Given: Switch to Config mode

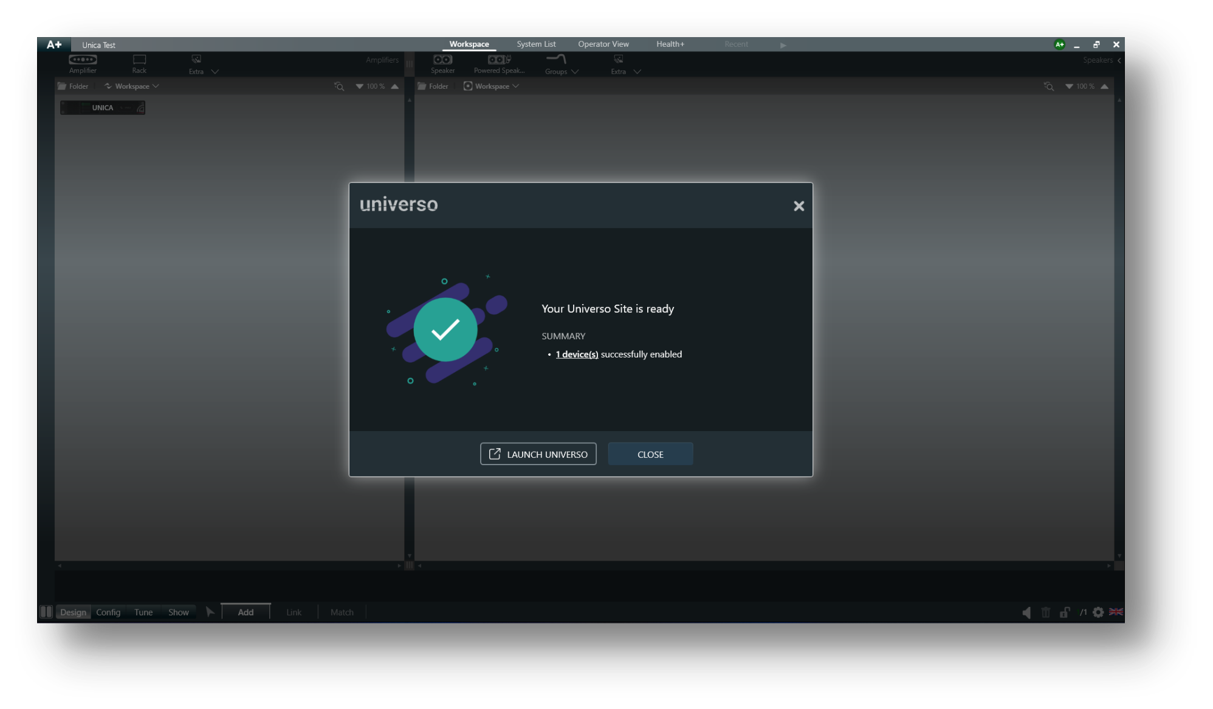Looking at the screenshot, I should tap(108, 612).
